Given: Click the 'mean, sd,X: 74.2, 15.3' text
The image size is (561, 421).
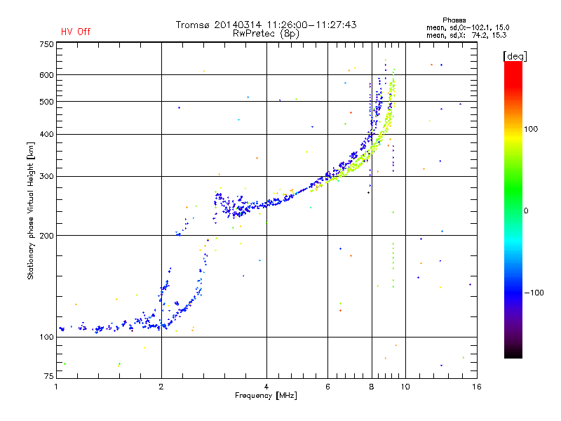Looking at the screenshot, I should click(x=466, y=35).
